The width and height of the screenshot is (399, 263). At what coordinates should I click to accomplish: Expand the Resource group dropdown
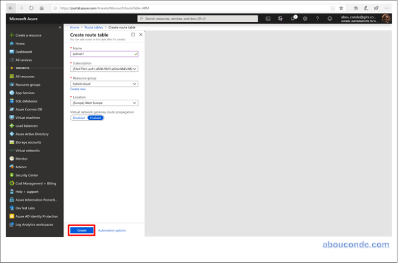104,84
